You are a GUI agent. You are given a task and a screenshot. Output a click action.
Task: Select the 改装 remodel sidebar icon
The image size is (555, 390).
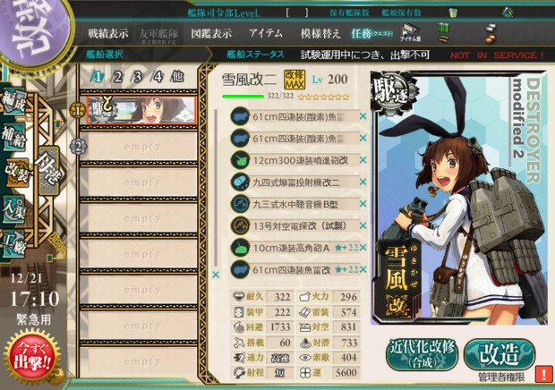(x=15, y=173)
